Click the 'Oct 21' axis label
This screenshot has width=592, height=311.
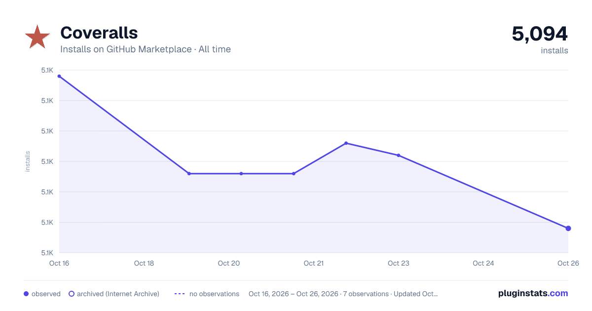pos(314,263)
